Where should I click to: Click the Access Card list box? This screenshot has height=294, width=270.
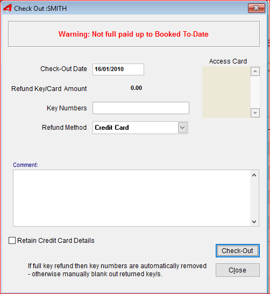pyautogui.click(x=226, y=92)
